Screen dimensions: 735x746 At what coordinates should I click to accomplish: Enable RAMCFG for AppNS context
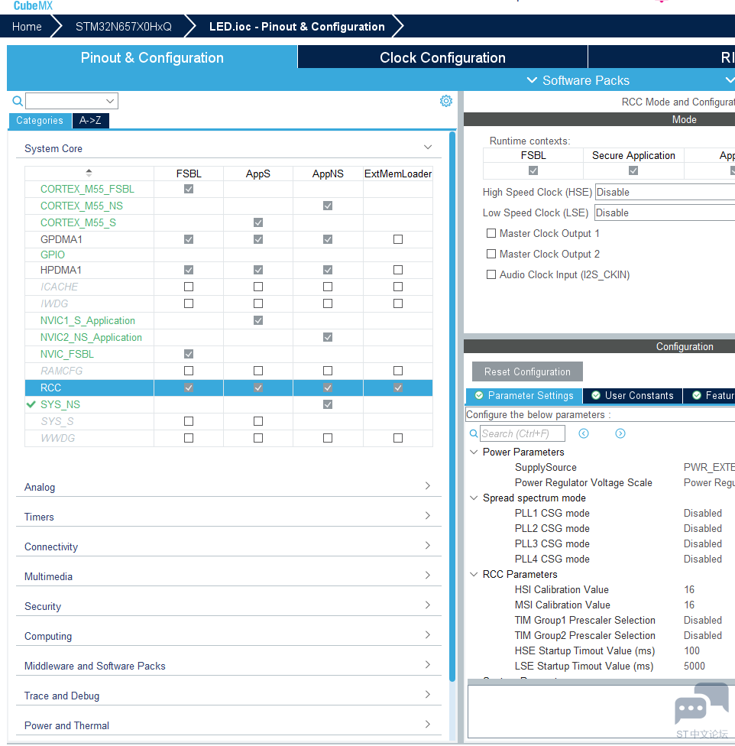(x=328, y=371)
